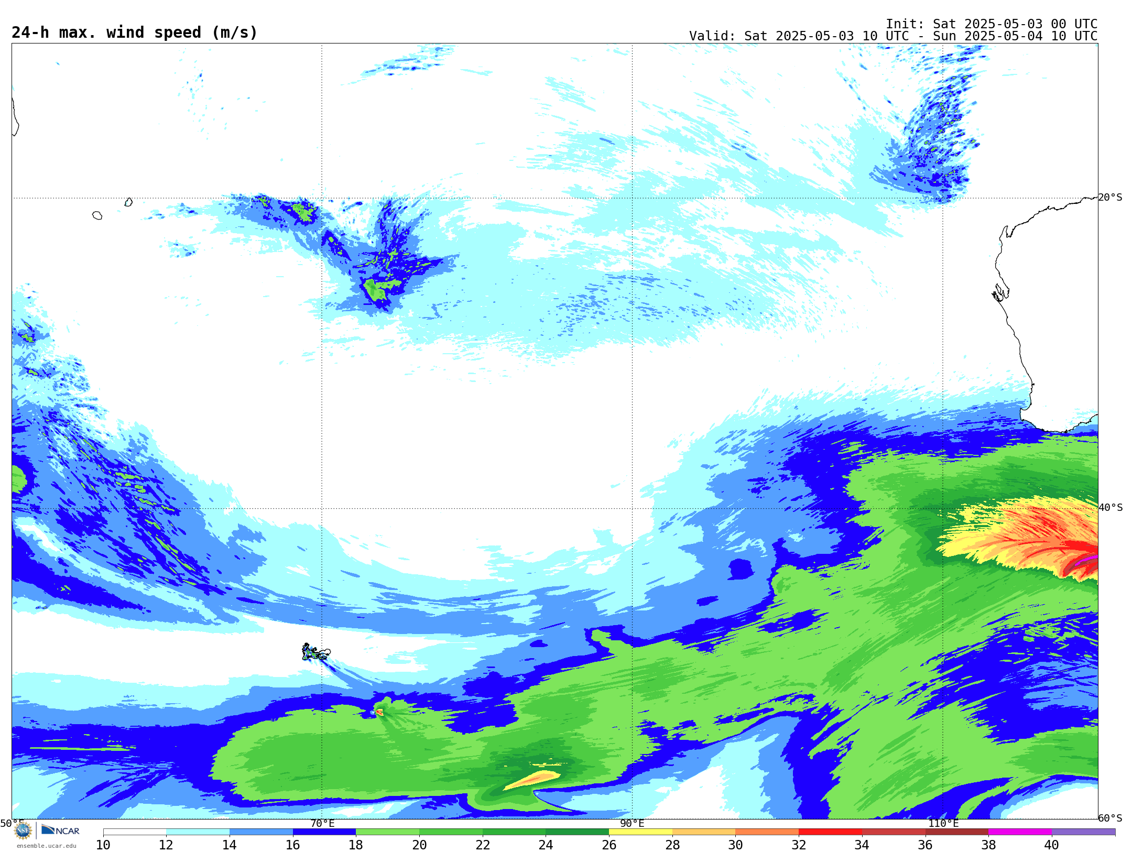Click the colorbar tick label "24"
The height and width of the screenshot is (852, 1132).
546,845
